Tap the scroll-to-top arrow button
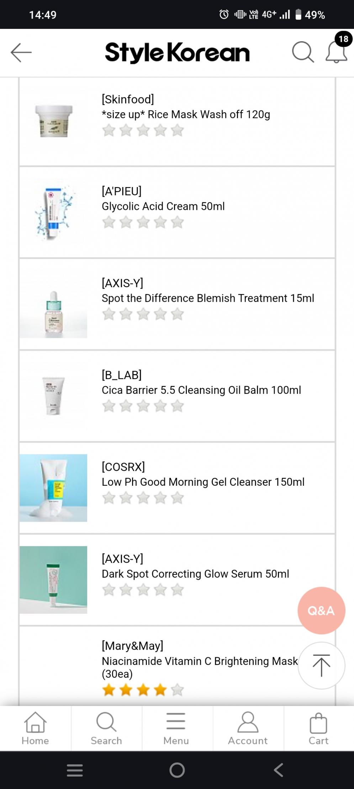Screen dimensions: 354x789 click(321, 665)
